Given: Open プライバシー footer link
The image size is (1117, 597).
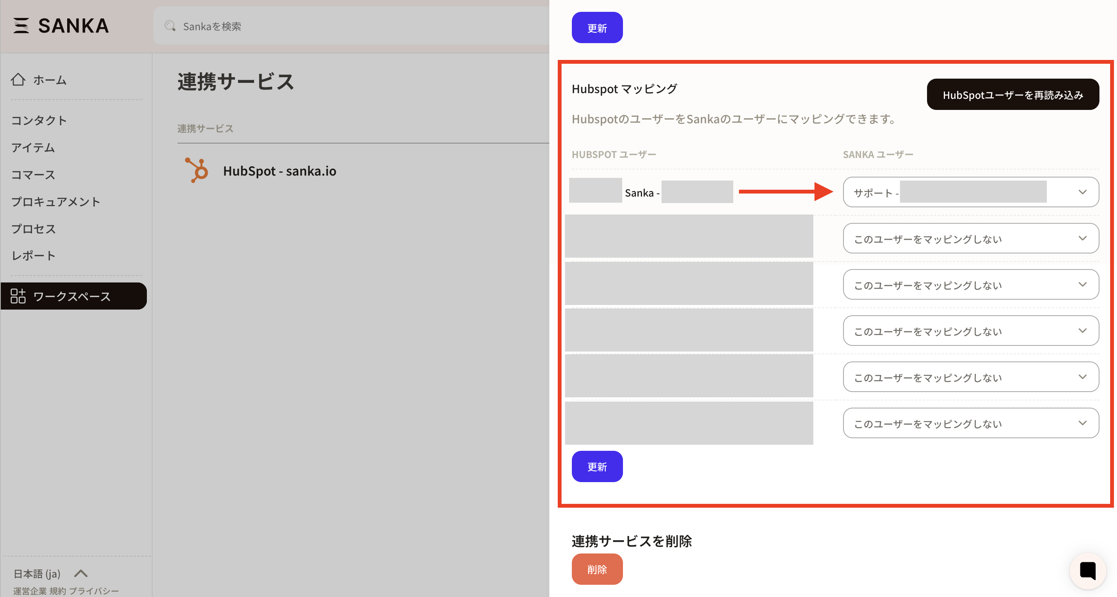Looking at the screenshot, I should [x=94, y=591].
